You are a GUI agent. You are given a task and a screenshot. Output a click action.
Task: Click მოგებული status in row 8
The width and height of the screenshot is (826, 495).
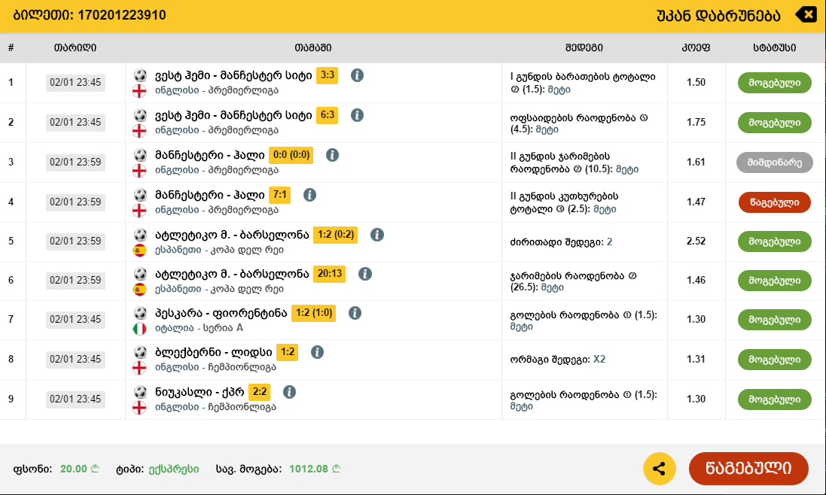pyautogui.click(x=774, y=360)
